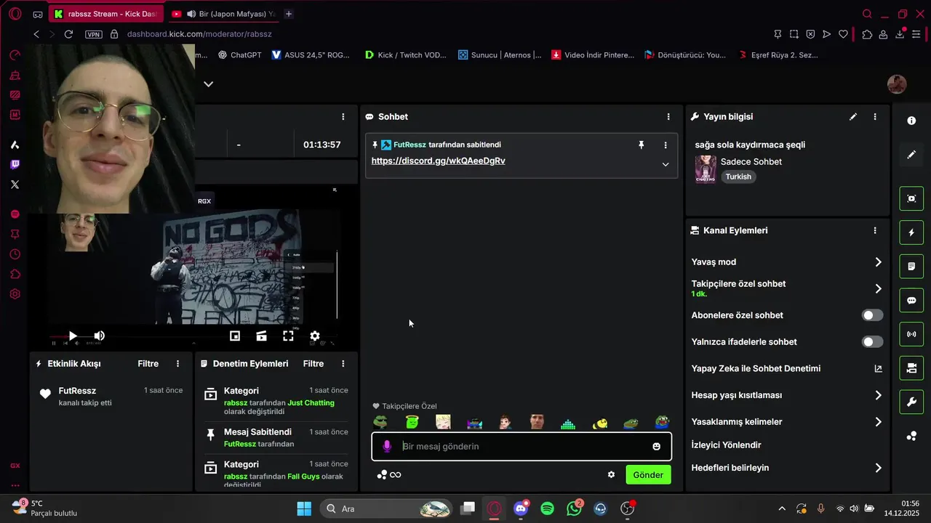
Task: Open Twitch in the Opera sidebar
Action: click(15, 165)
